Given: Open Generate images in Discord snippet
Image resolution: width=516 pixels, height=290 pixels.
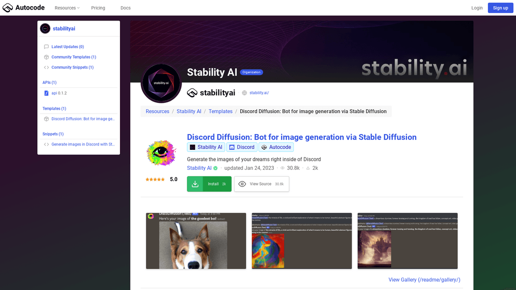Looking at the screenshot, I should pyautogui.click(x=83, y=144).
